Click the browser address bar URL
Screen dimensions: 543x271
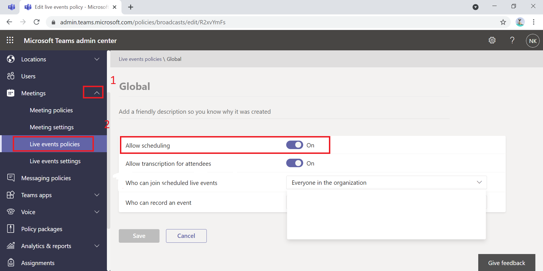[x=143, y=22]
